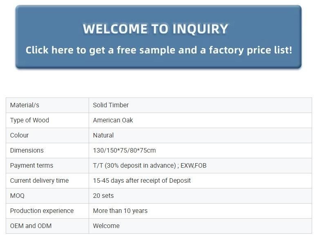This screenshot has height=237, width=326.
Task: Click the WELCOME TO INQUIRY banner button
Action: pyautogui.click(x=159, y=37)
